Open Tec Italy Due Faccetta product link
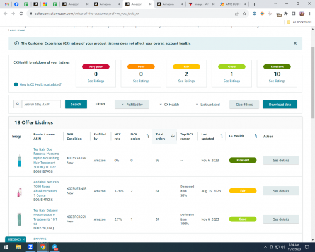This screenshot has height=252, width=315. pos(46,158)
